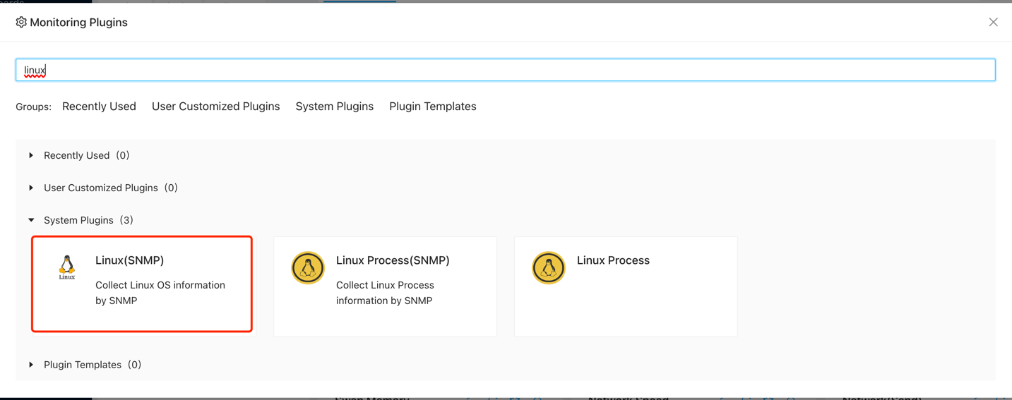Select the User Customized Plugins group filter
Image resolution: width=1012 pixels, height=400 pixels.
pyautogui.click(x=215, y=107)
